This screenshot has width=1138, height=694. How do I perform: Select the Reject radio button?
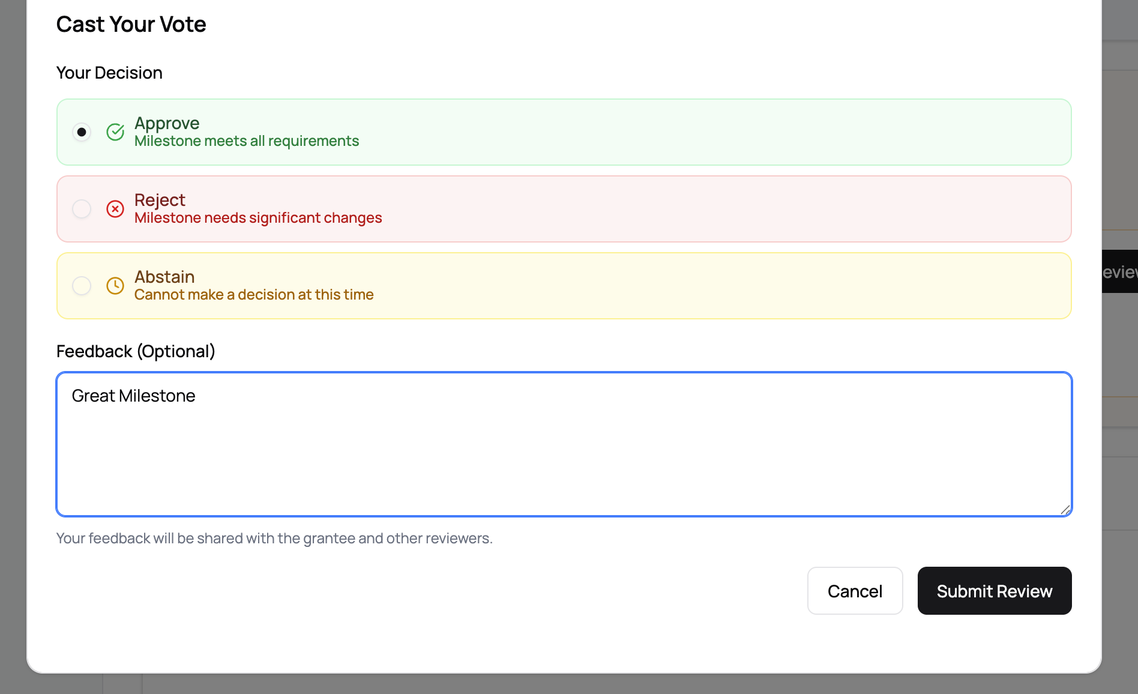click(82, 209)
